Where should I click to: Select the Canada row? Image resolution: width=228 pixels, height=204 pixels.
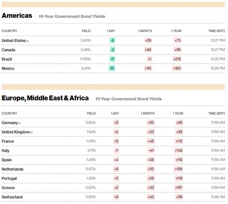point(9,50)
